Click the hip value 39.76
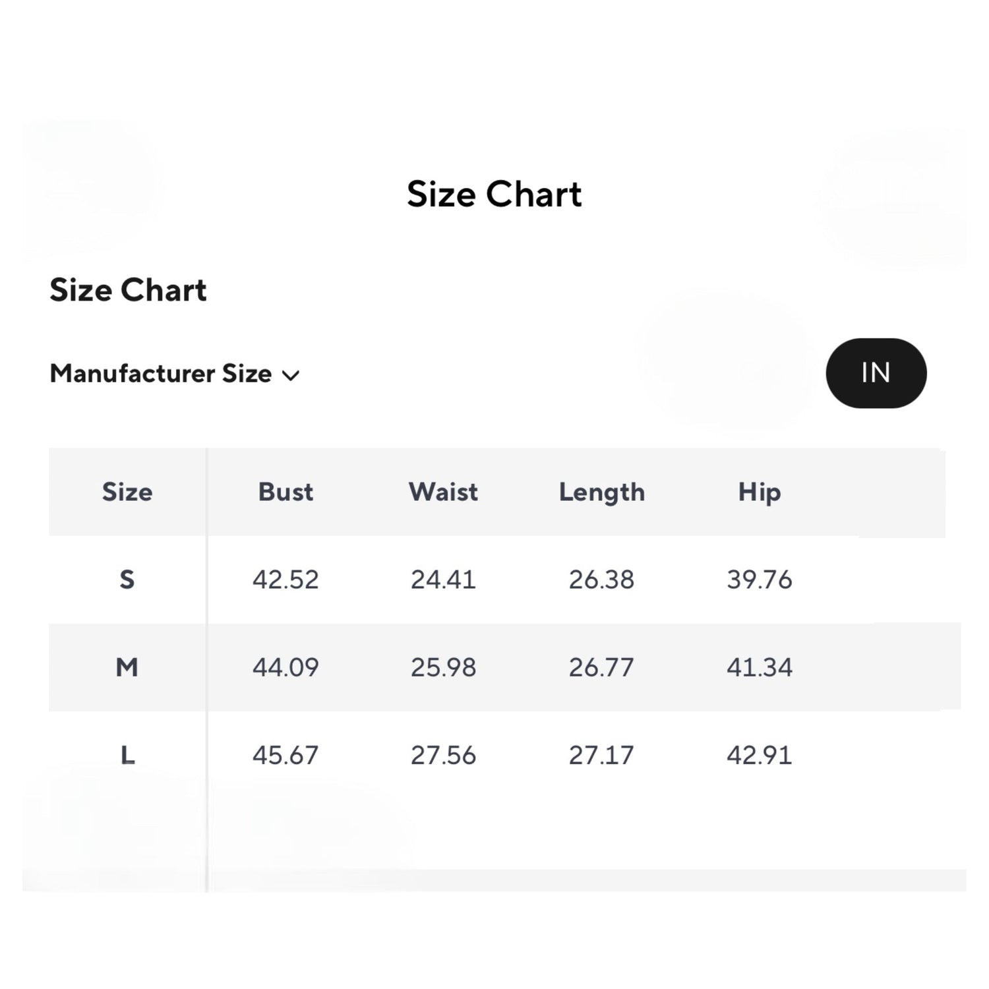The height and width of the screenshot is (989, 989). point(760,580)
